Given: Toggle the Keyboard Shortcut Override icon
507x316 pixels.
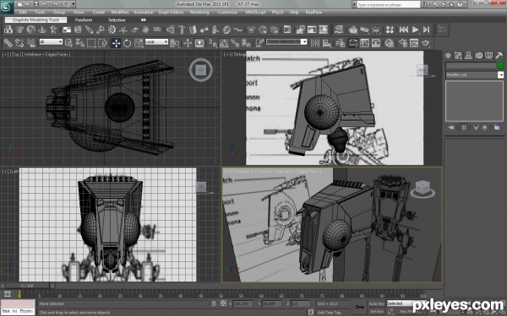Looking at the screenshot, I should 199,43.
